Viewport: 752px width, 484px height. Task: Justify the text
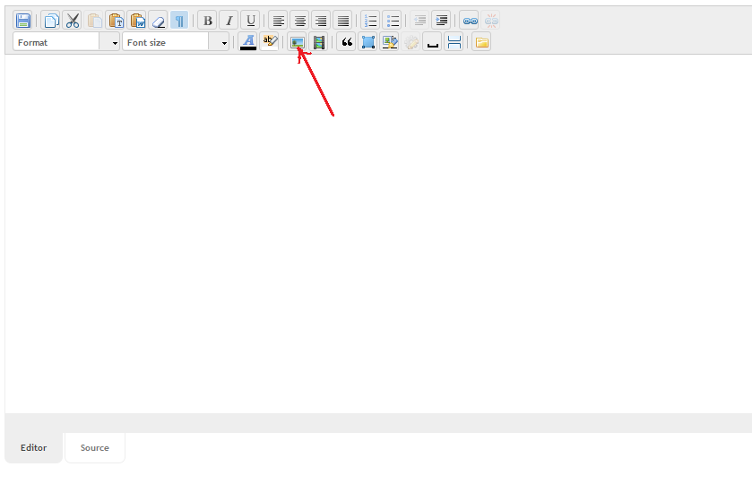(342, 21)
